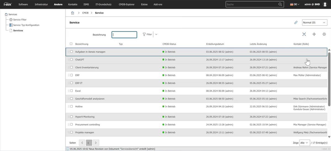The width and height of the screenshot is (331, 151).
Task: Copy the list link via the chain icon
Action: 296,23
